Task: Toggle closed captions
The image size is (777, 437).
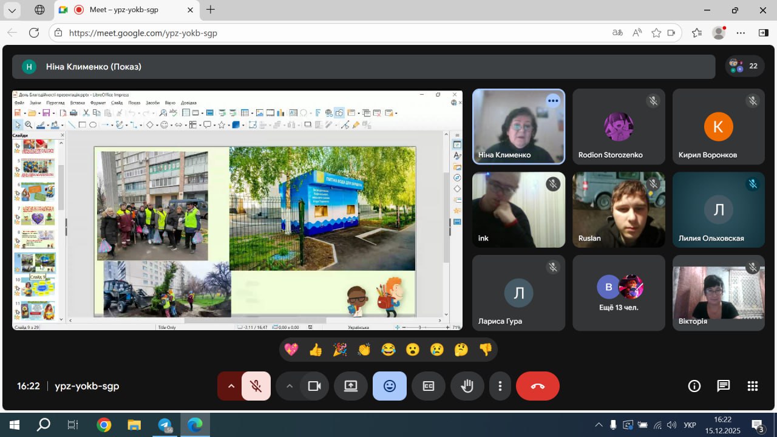Action: pos(429,386)
